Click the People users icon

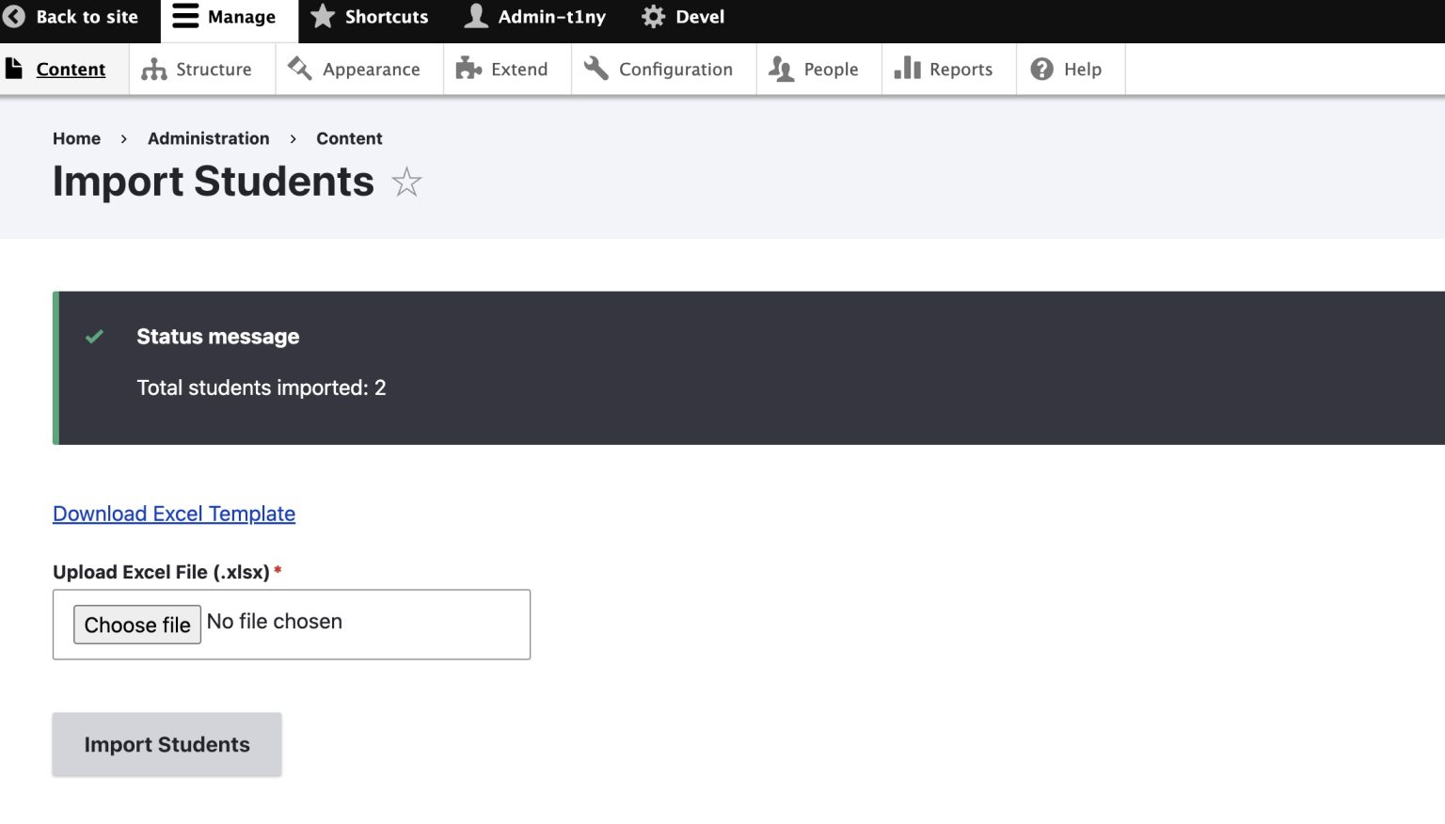(x=781, y=69)
